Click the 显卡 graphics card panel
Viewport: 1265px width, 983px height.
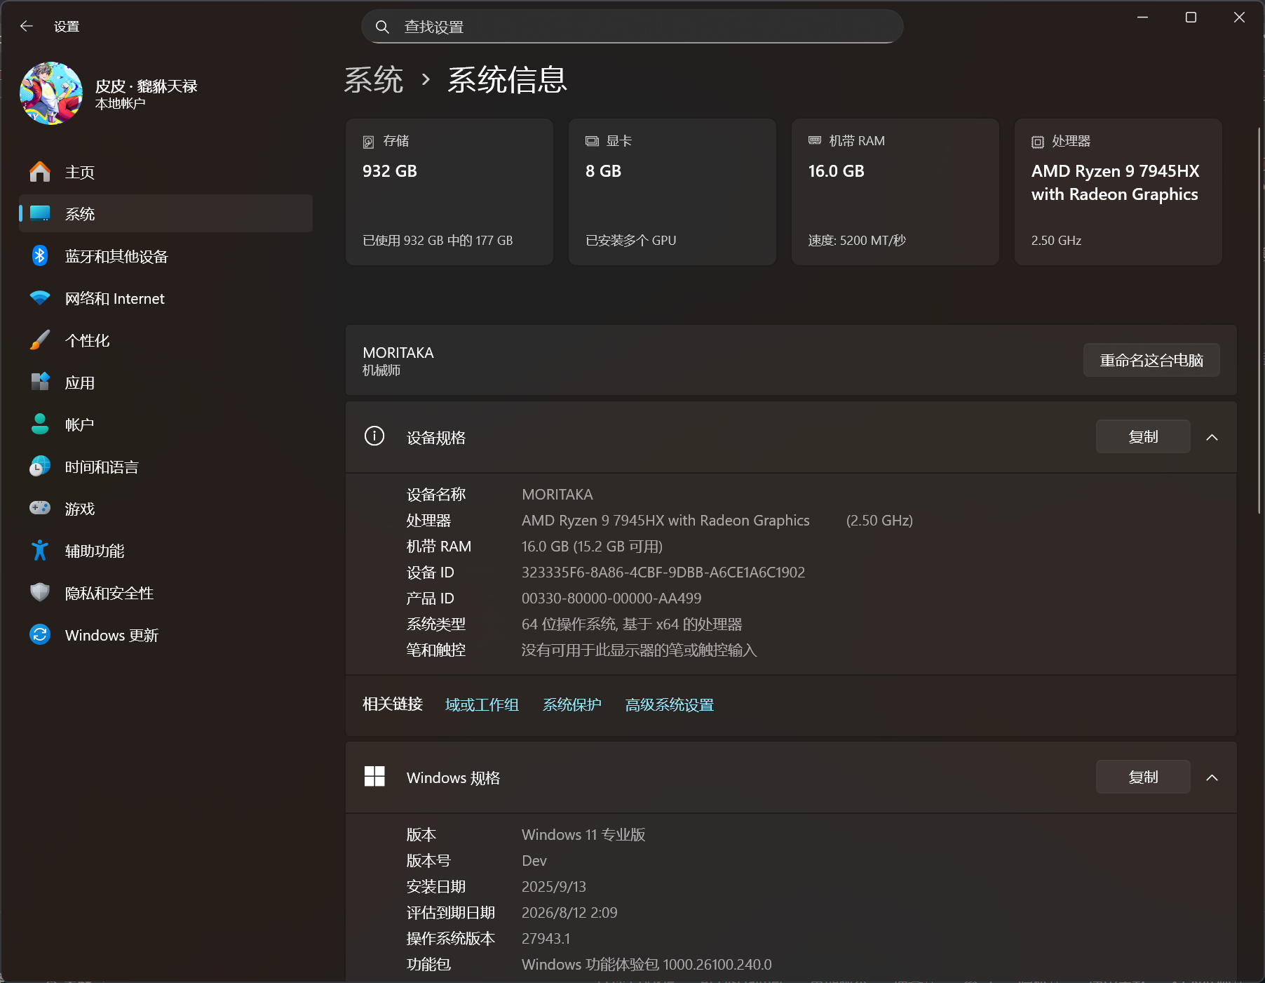pyautogui.click(x=672, y=192)
